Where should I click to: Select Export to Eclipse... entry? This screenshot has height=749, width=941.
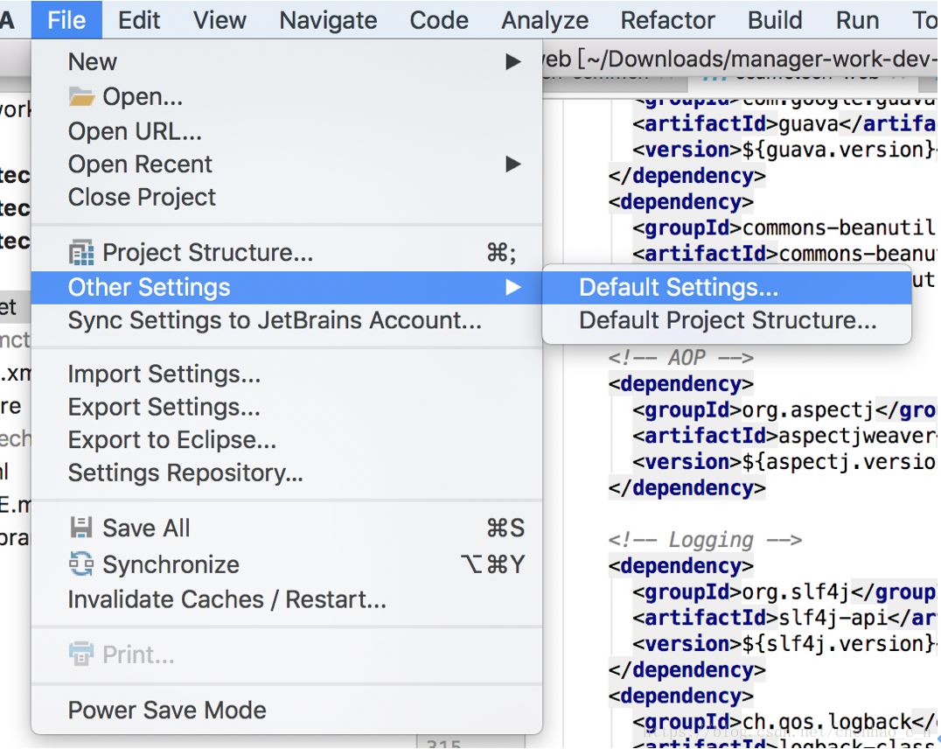[172, 440]
